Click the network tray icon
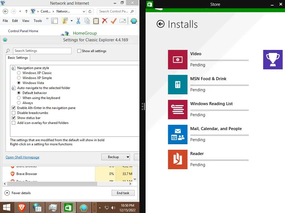This screenshot has width=285, height=213. [107, 208]
